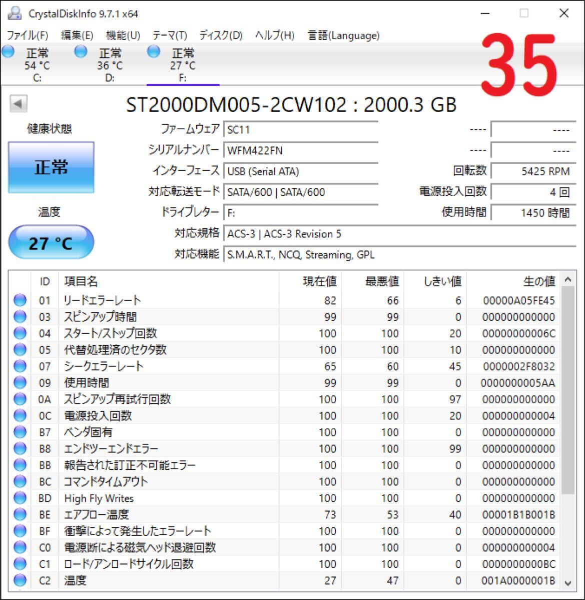
Task: Open the 言語(Language) menu
Action: point(344,35)
